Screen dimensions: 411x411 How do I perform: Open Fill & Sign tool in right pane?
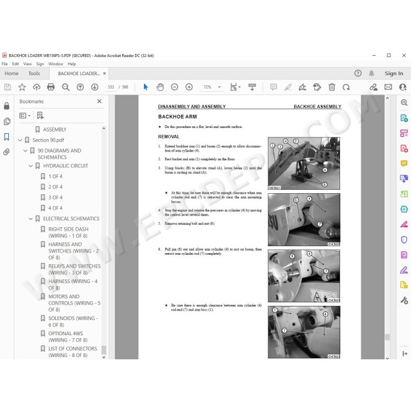[404, 269]
